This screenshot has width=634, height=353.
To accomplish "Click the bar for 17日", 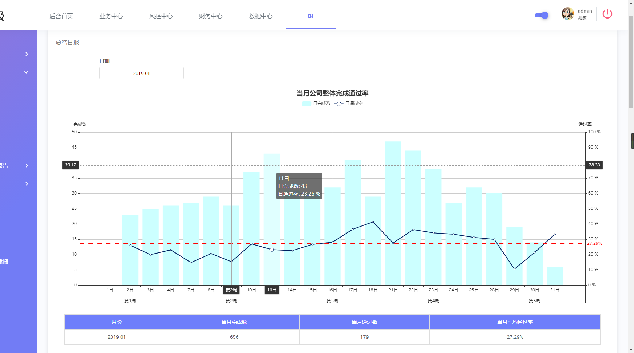I will pos(353,222).
